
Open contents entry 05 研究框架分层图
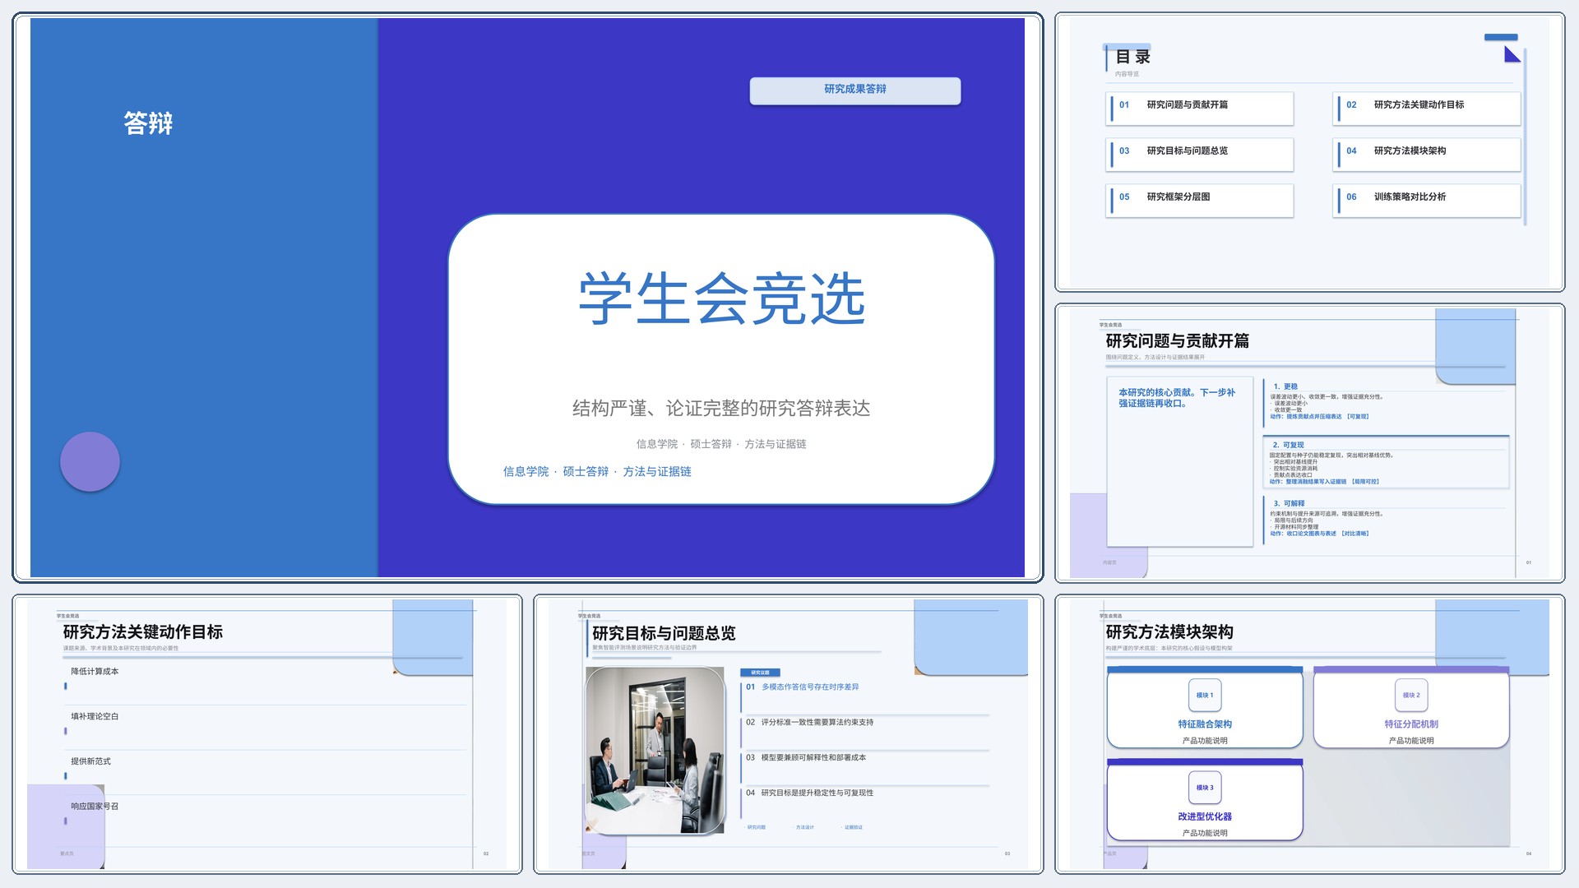(1200, 200)
